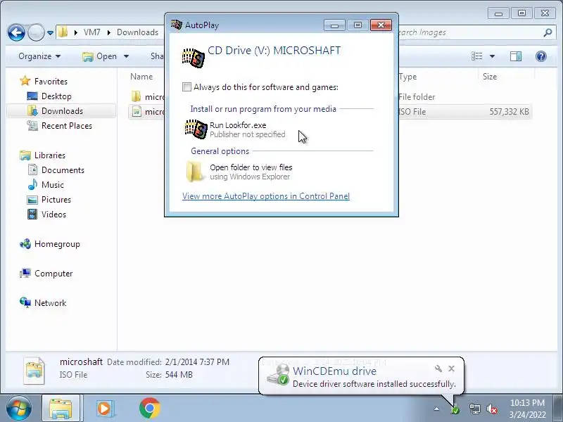Screen dimensions: 563x422
Task: Open the Windows Start menu
Action: [x=19, y=409]
